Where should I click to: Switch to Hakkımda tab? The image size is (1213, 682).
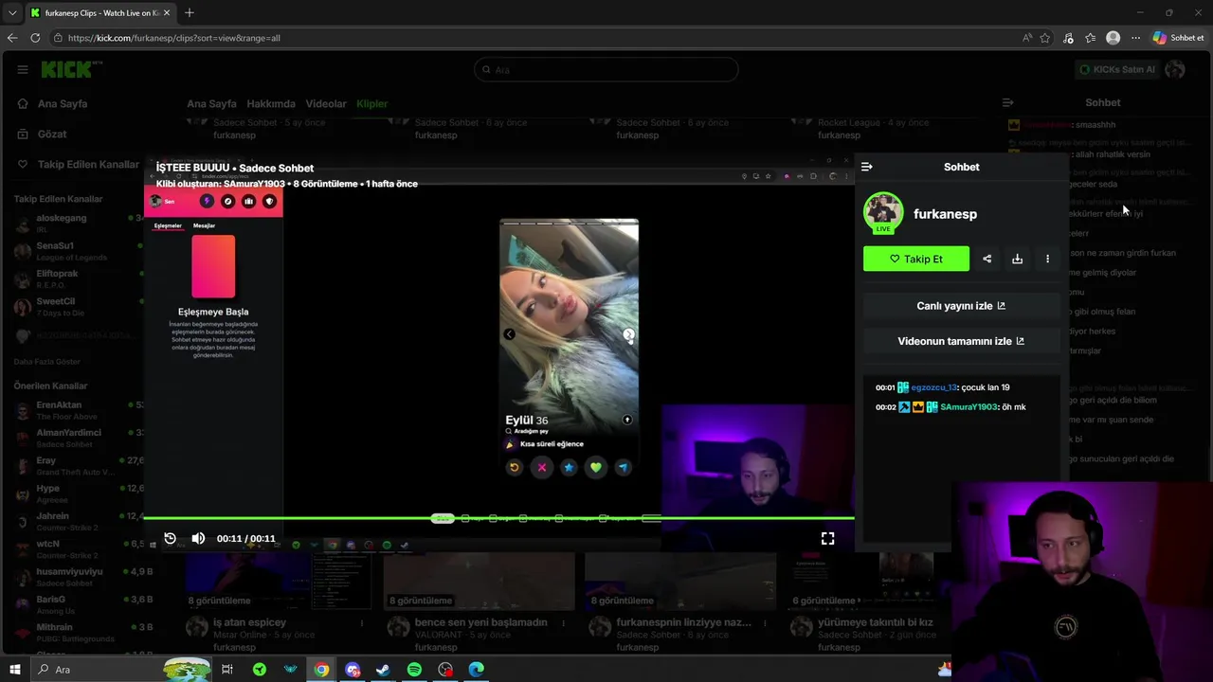coord(271,103)
